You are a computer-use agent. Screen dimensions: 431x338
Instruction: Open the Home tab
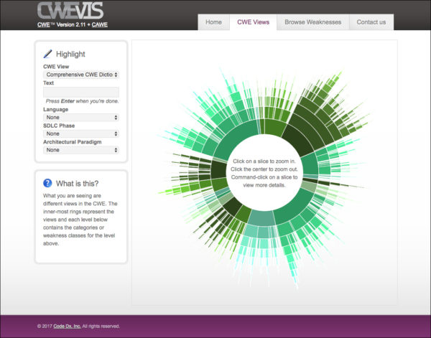[213, 22]
